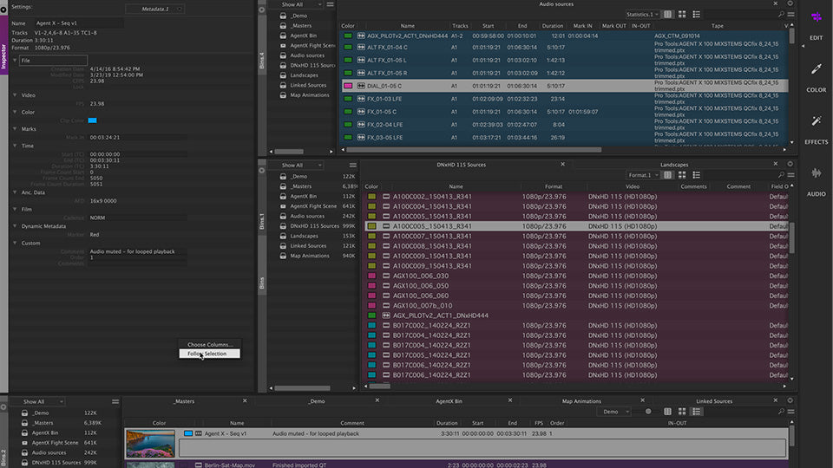Switch to the _Masters tab
The image size is (833, 468).
pyautogui.click(x=184, y=401)
